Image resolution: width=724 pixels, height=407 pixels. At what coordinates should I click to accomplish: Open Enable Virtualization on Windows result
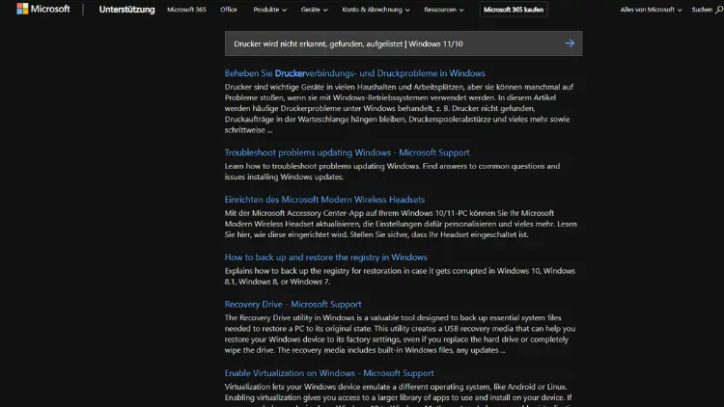pos(329,373)
